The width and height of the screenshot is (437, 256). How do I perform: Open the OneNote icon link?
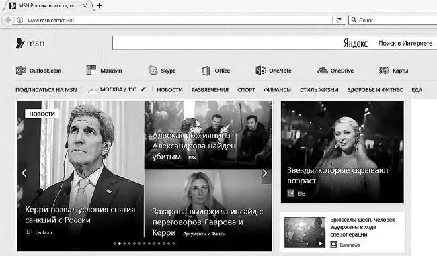pos(260,70)
